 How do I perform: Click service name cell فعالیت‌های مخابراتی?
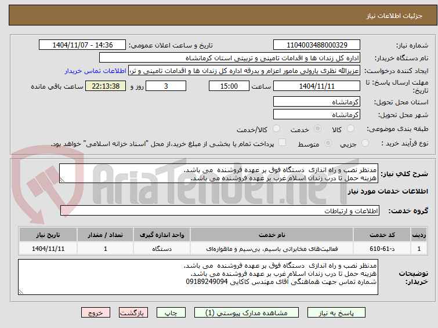[x=272, y=249]
